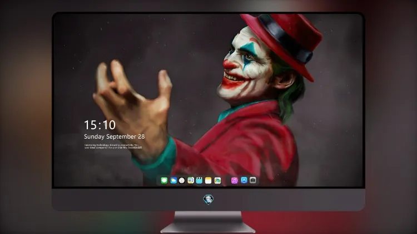The height and width of the screenshot is (234, 417).
Task: Click the small slogan text under the date
Action: point(113,146)
